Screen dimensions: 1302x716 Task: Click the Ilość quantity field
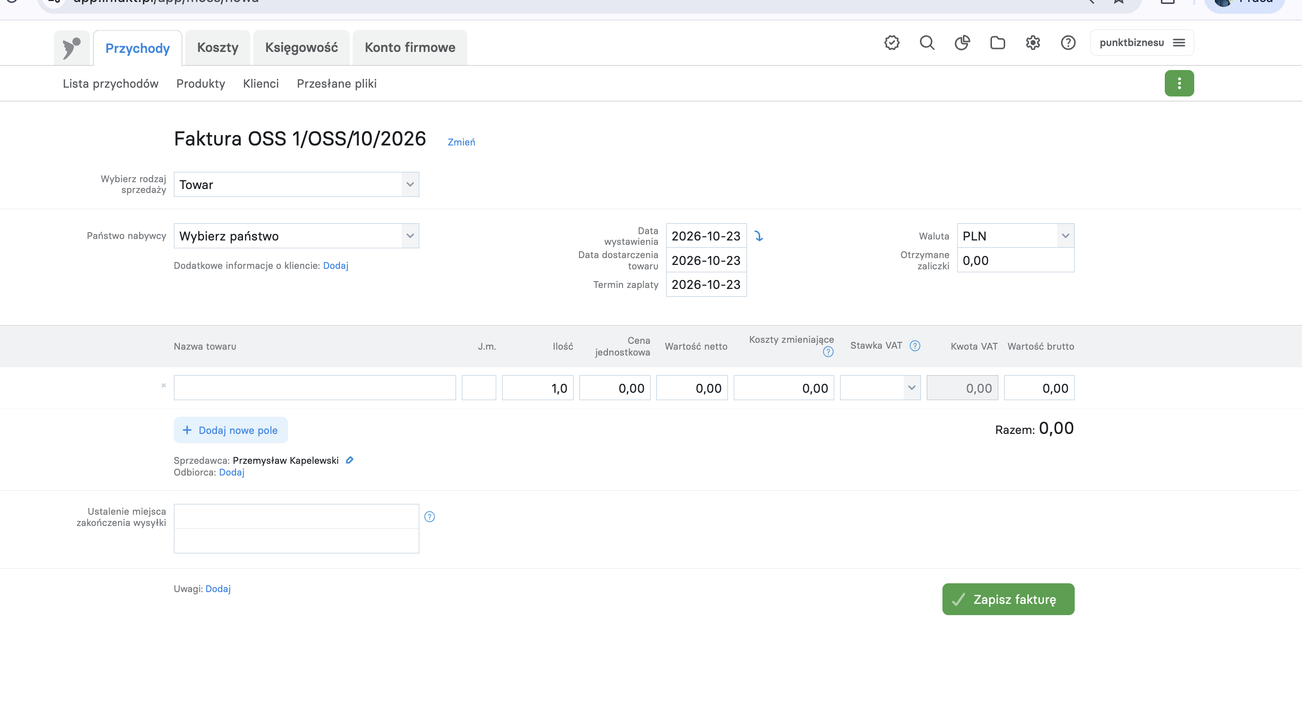pyautogui.click(x=538, y=388)
